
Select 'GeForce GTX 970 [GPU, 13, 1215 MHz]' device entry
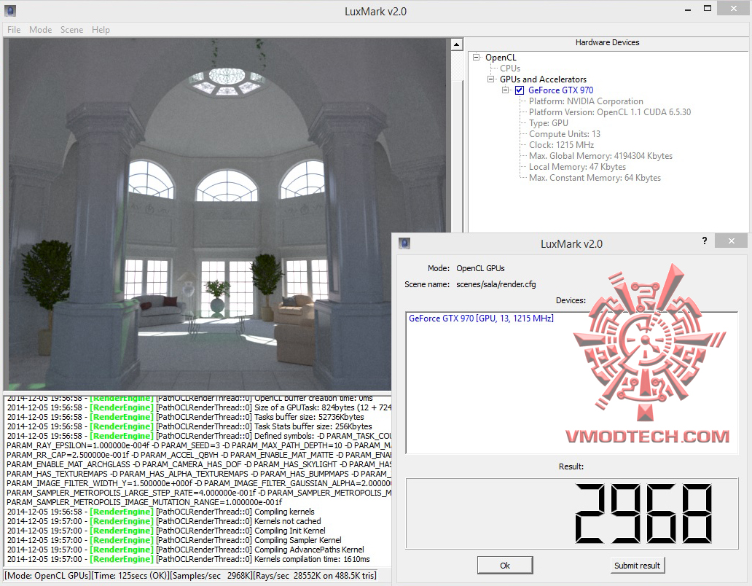point(481,319)
